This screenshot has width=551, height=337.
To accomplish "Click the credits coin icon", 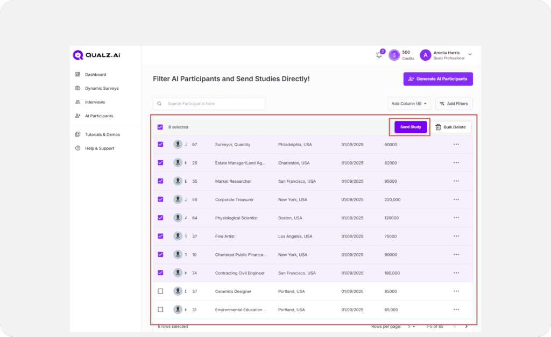I will coord(394,55).
